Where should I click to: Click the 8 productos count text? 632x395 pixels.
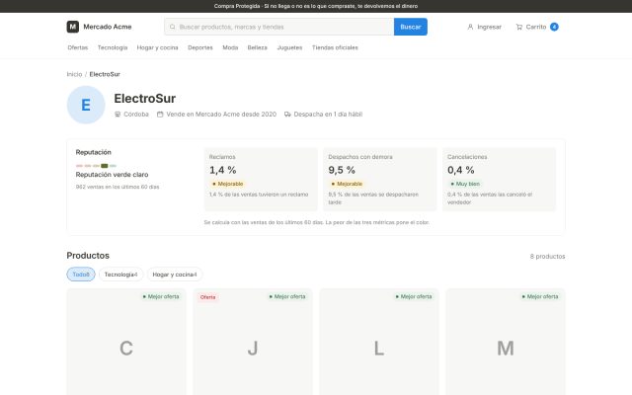pos(547,257)
